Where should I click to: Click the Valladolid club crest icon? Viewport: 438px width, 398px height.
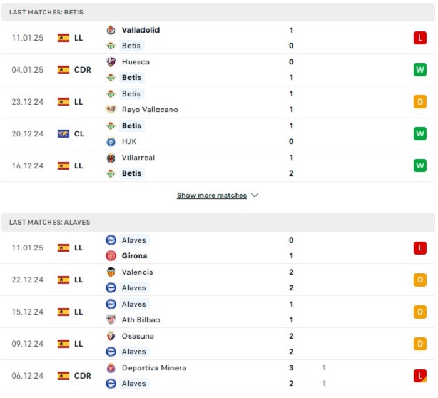(x=111, y=30)
